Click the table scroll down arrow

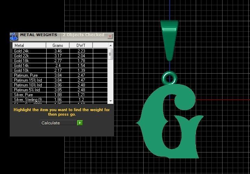pyautogui.click(x=111, y=101)
